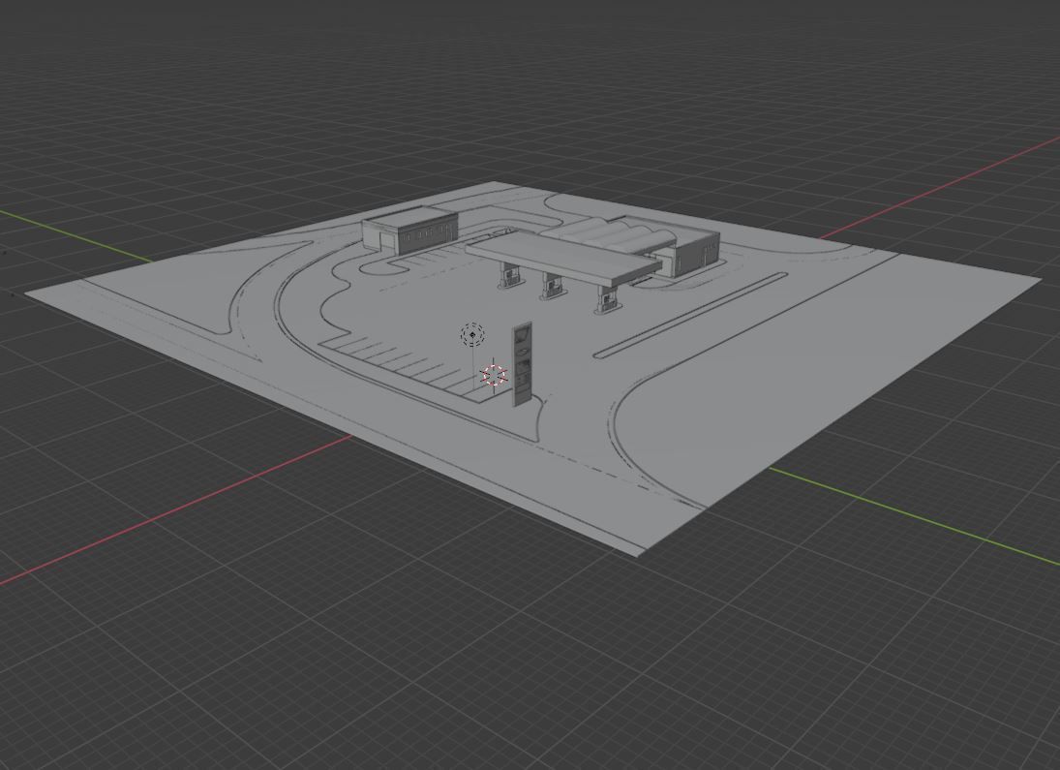
Task: Select the tall price sign pylon
Action: 522,364
